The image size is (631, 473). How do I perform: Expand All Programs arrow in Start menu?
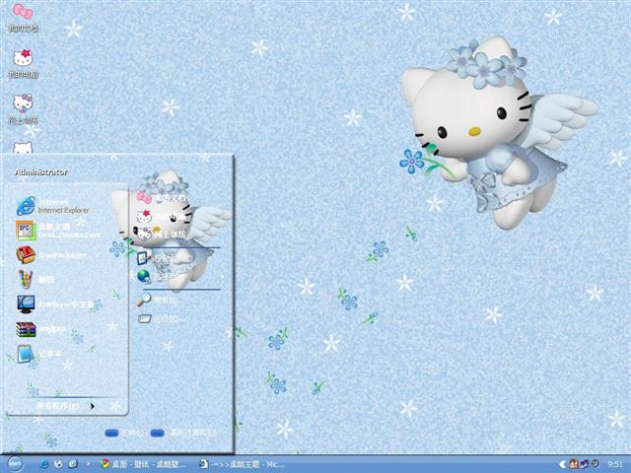(66, 406)
